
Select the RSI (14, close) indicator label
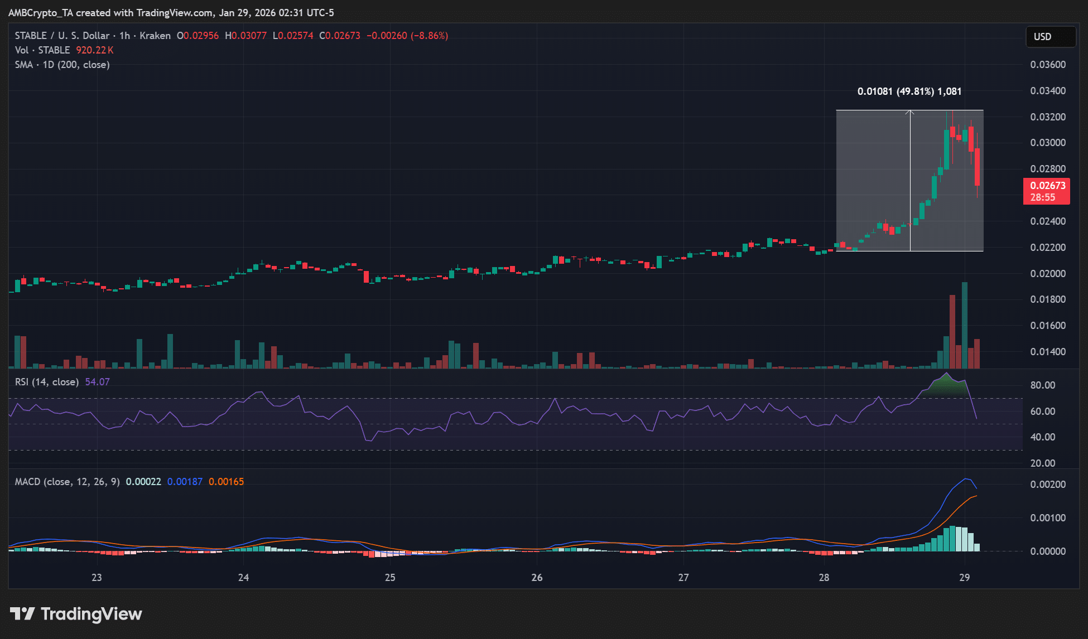pos(46,381)
